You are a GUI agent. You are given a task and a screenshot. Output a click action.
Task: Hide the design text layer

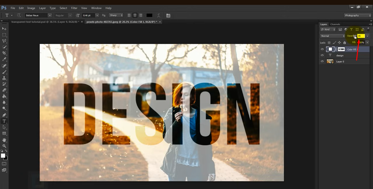[x=322, y=55]
